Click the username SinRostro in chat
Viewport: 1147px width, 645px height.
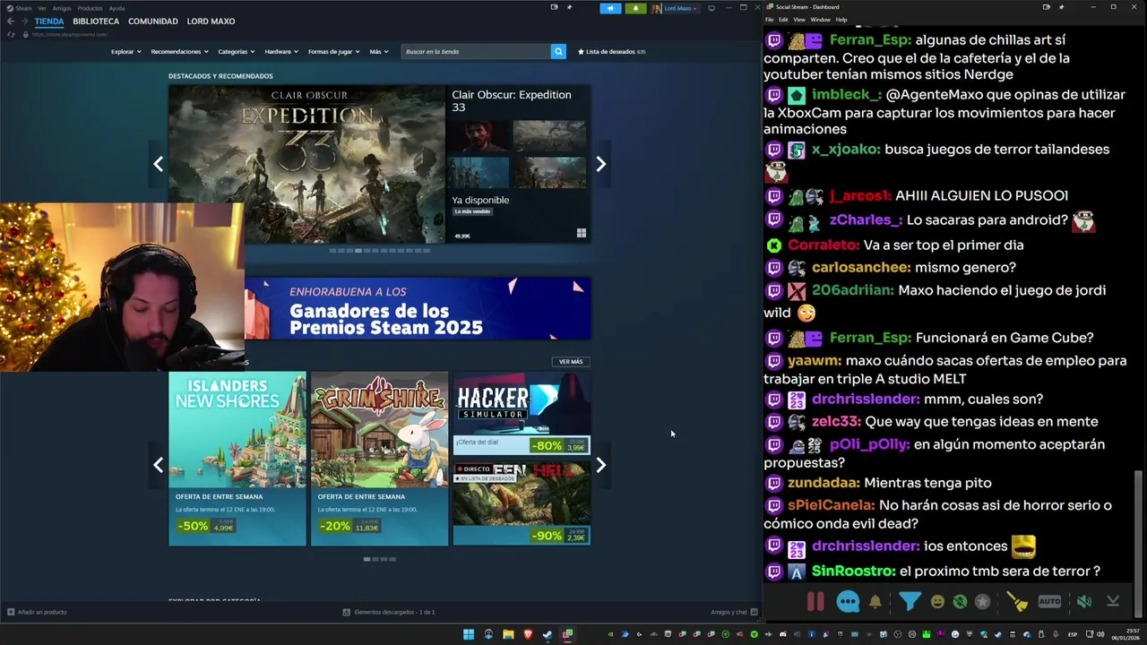point(853,571)
